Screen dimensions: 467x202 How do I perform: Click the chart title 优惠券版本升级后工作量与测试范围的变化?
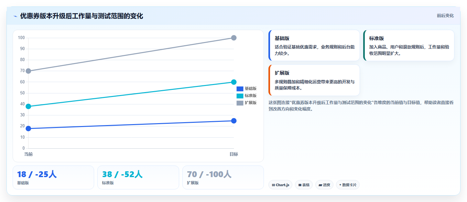tap(81, 16)
